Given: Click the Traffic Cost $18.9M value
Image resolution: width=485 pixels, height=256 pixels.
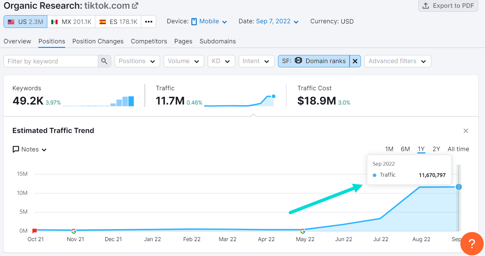Looking at the screenshot, I should (x=317, y=101).
